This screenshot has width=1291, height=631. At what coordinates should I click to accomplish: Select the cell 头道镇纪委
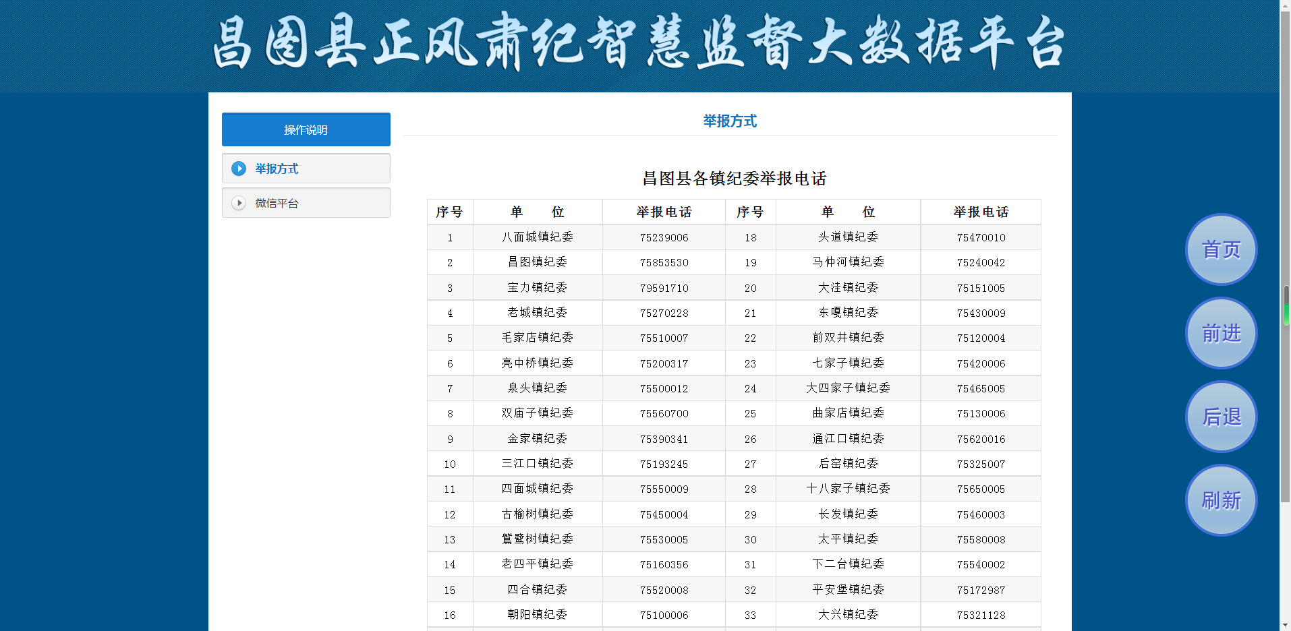tap(849, 237)
